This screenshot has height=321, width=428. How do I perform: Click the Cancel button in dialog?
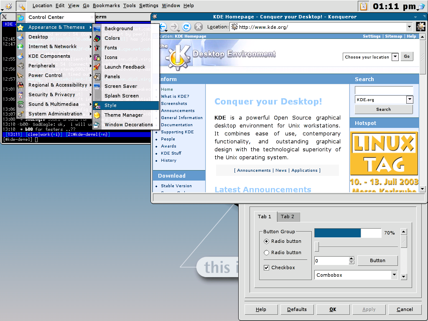pyautogui.click(x=405, y=310)
